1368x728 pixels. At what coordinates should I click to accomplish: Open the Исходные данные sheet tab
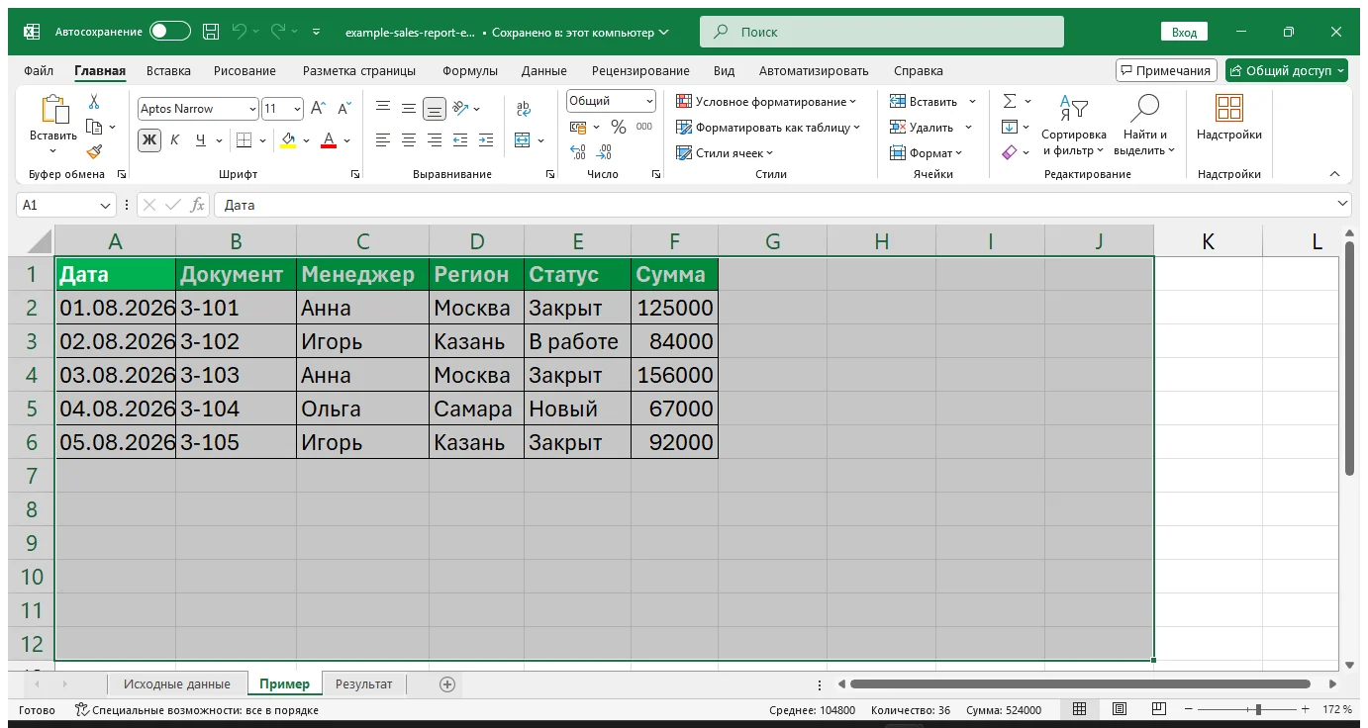pos(177,683)
